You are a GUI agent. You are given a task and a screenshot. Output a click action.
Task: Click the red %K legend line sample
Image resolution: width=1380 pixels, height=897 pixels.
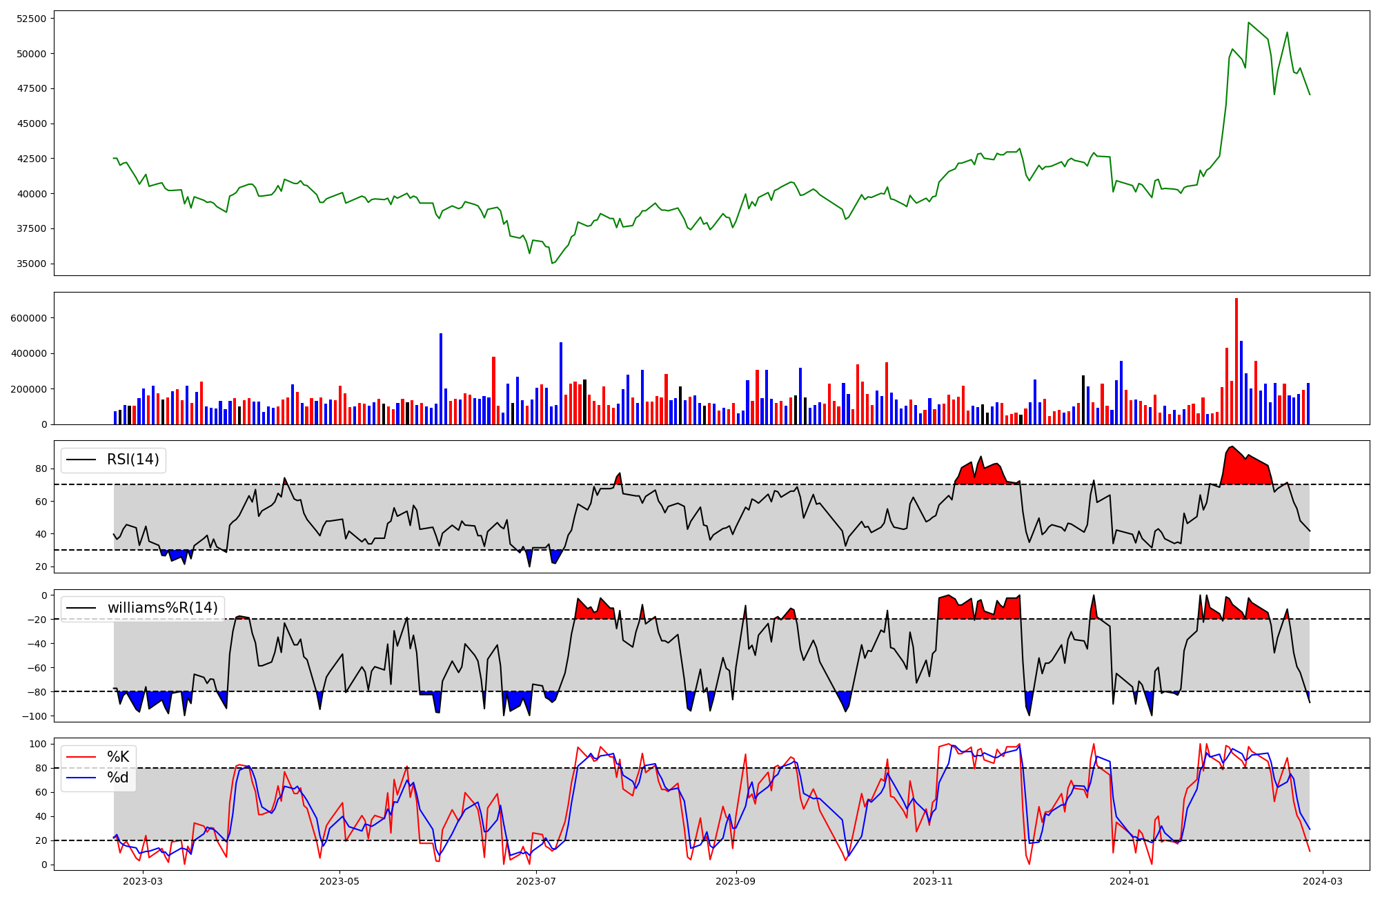pos(82,758)
